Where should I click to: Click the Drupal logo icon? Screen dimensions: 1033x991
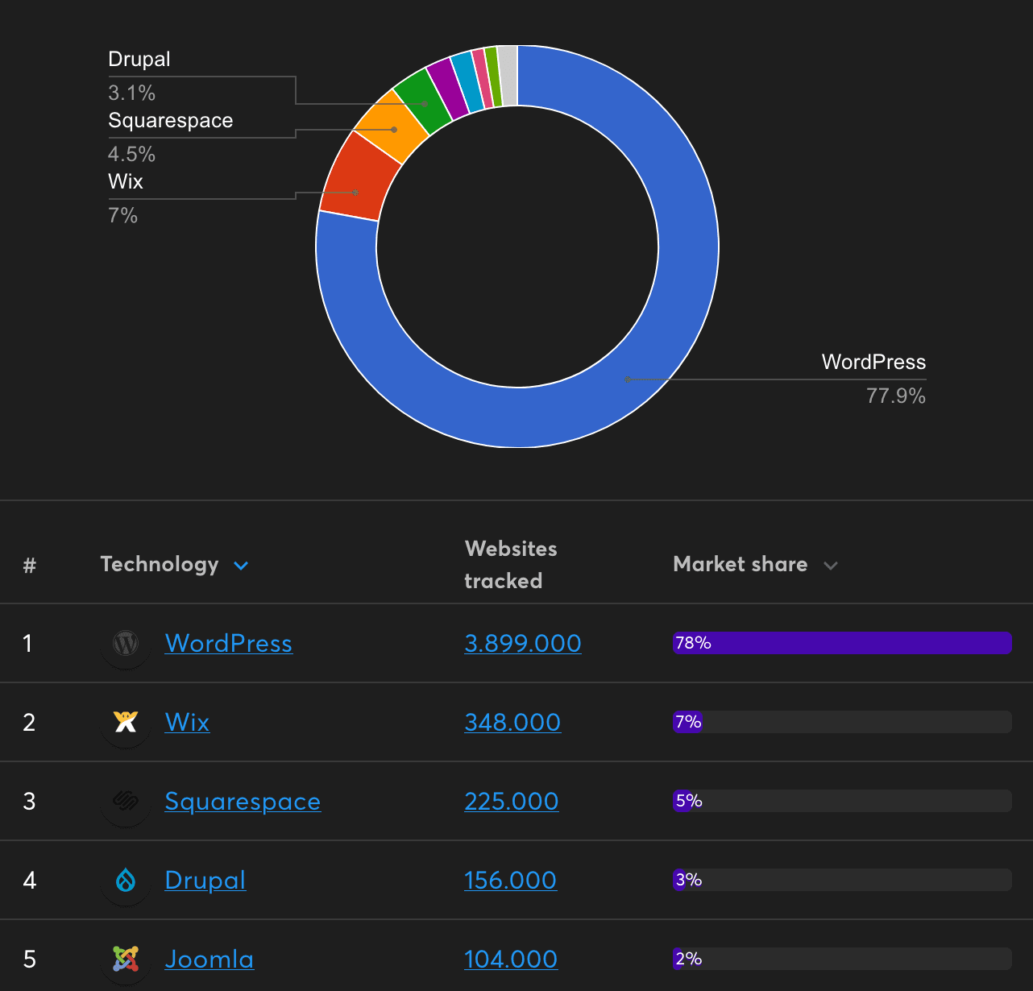[126, 880]
